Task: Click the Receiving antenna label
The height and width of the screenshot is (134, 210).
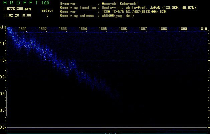Action: click(77, 16)
